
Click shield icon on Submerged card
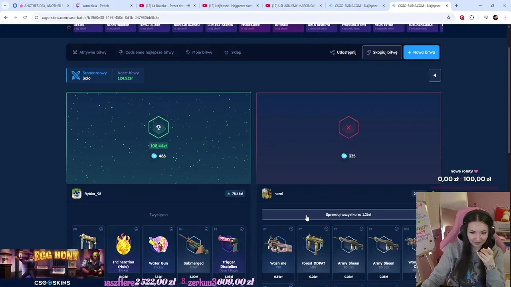[x=206, y=229]
